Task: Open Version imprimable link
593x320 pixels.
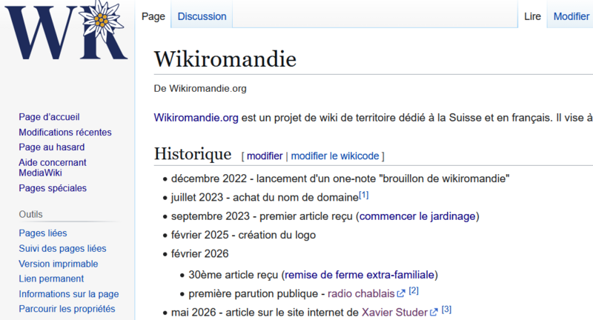Action: 59,264
